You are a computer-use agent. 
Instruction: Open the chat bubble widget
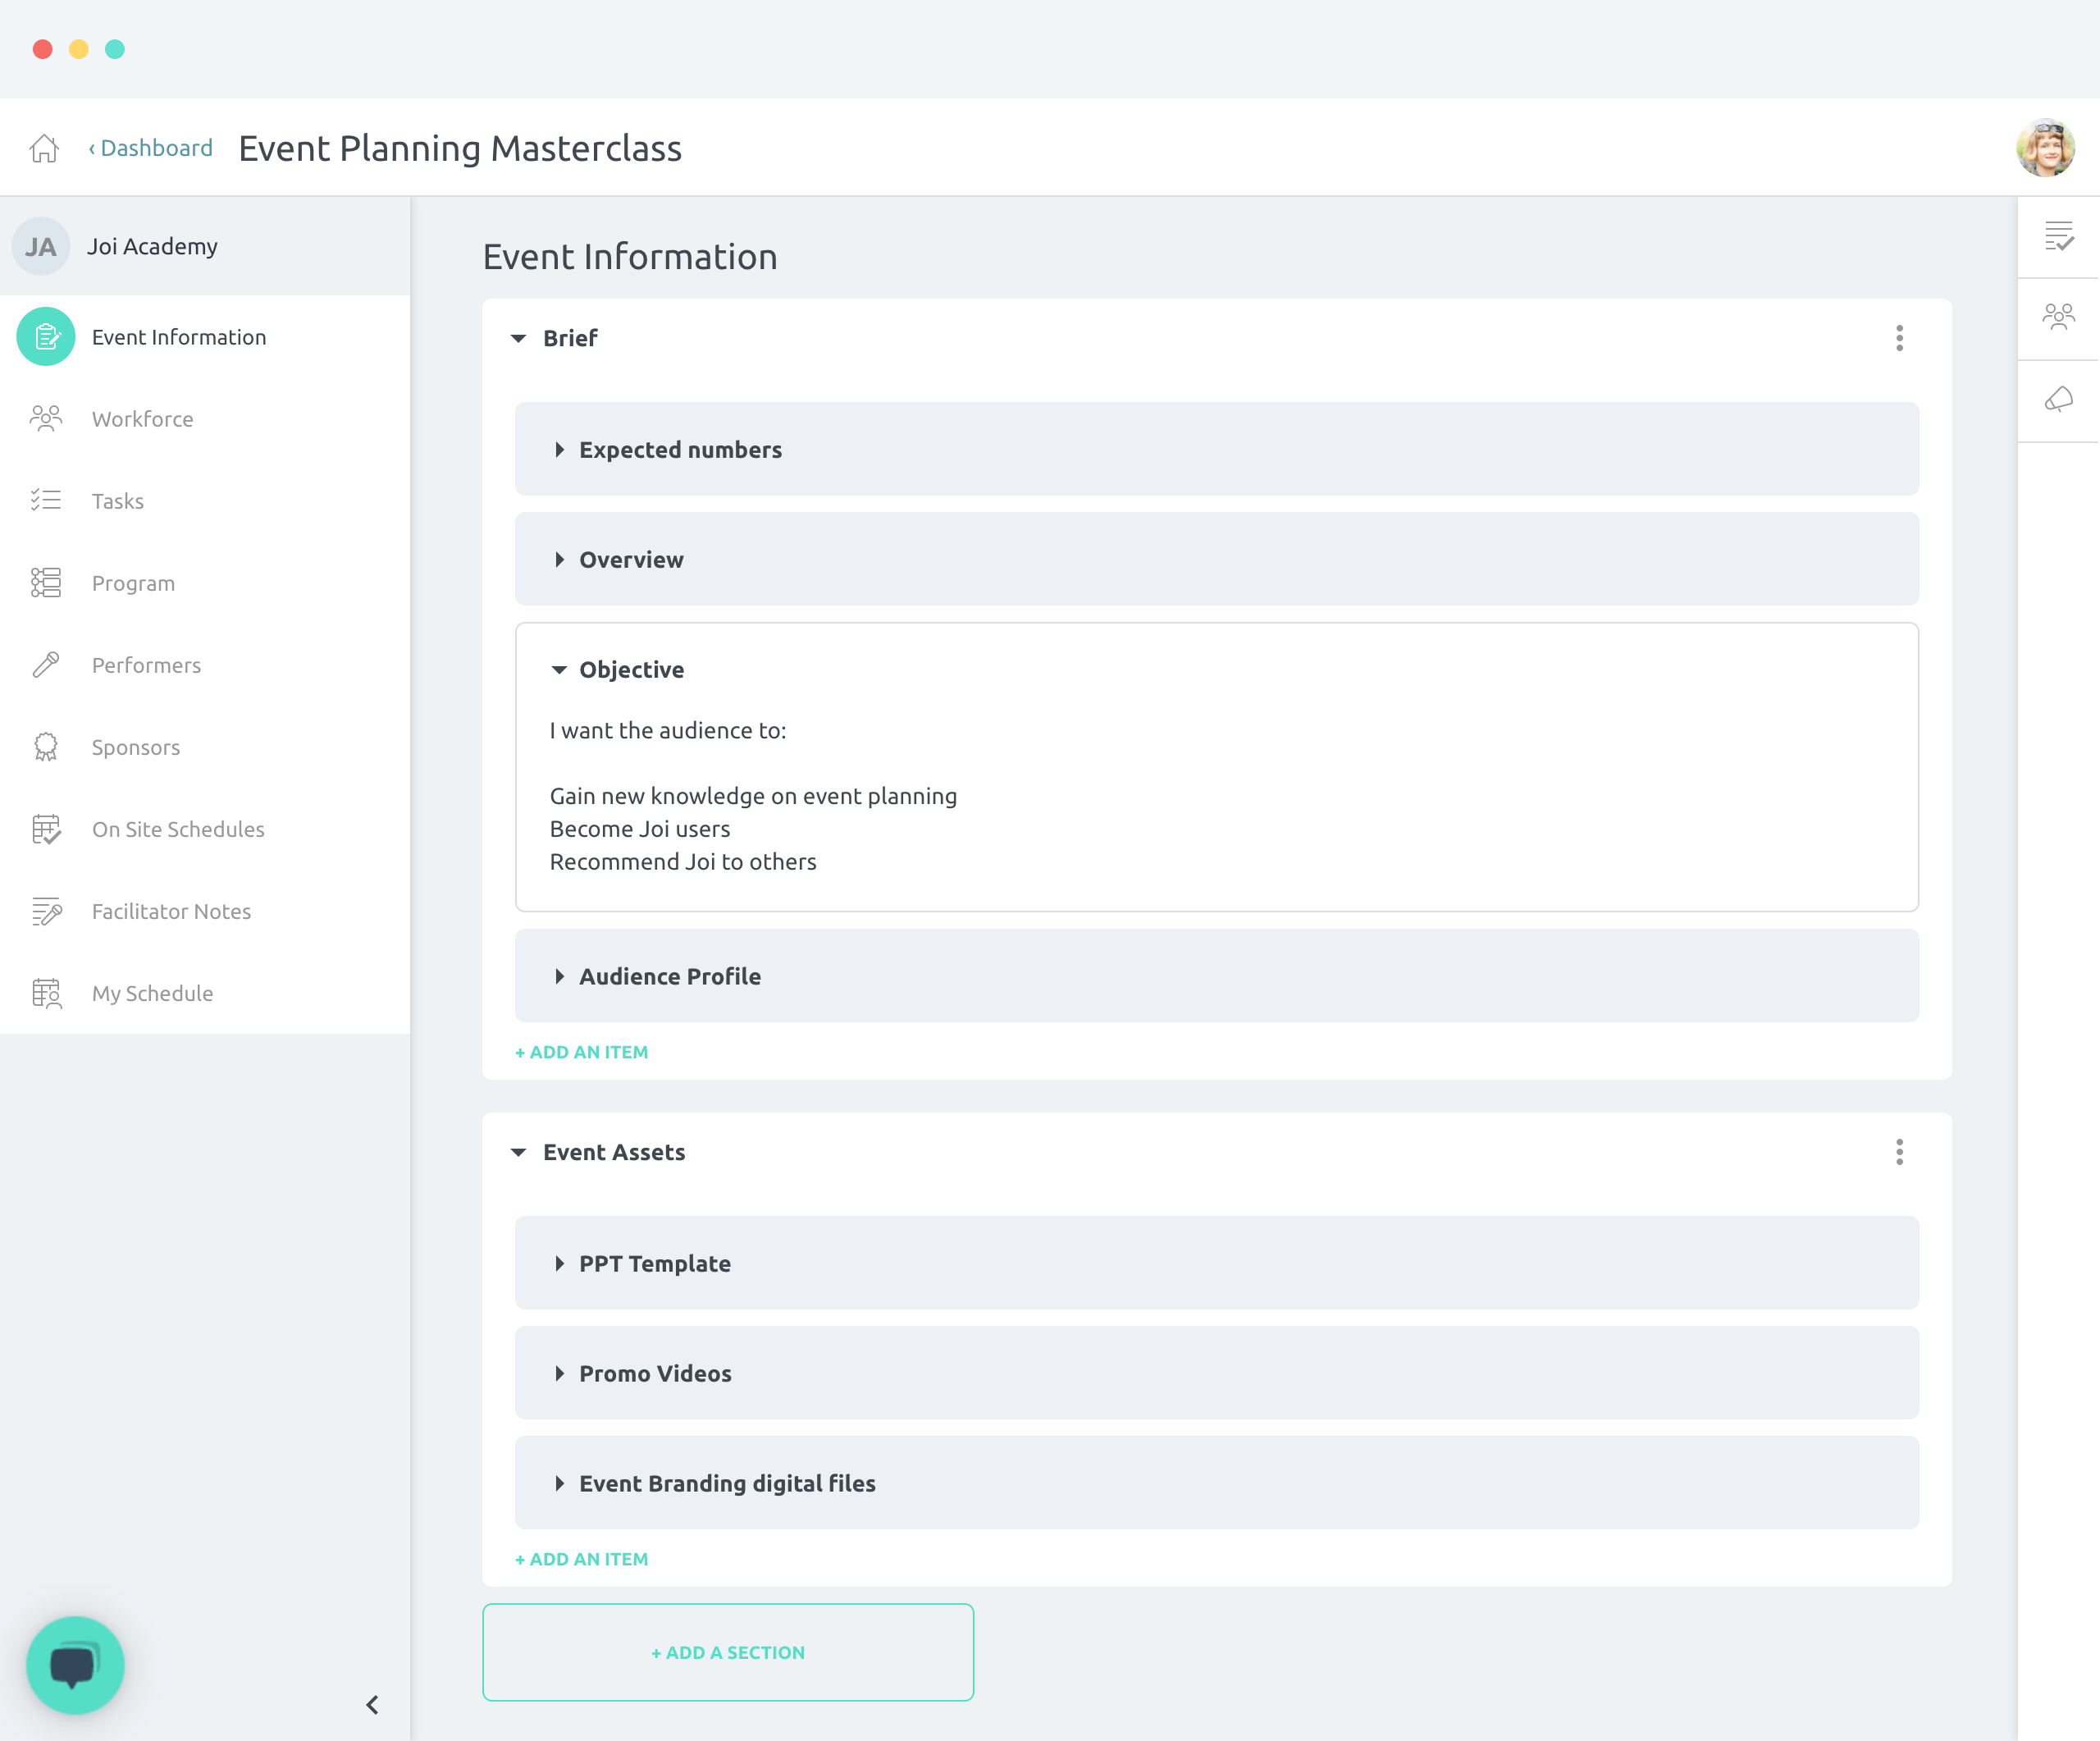(x=75, y=1665)
